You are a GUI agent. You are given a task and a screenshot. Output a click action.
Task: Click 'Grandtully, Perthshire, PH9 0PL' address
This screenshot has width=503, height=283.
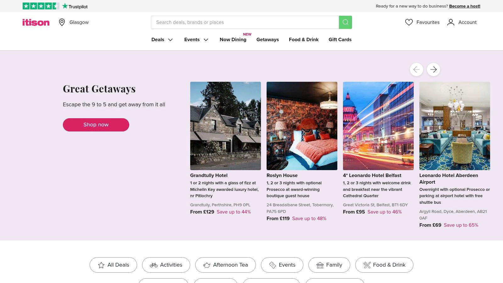point(220,205)
